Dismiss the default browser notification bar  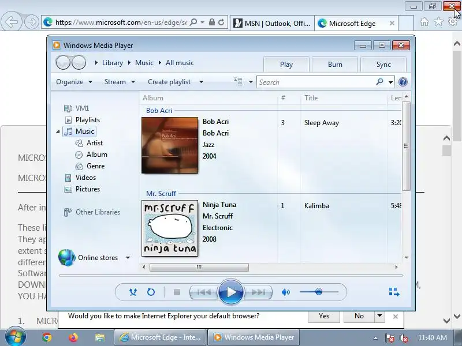click(x=396, y=316)
